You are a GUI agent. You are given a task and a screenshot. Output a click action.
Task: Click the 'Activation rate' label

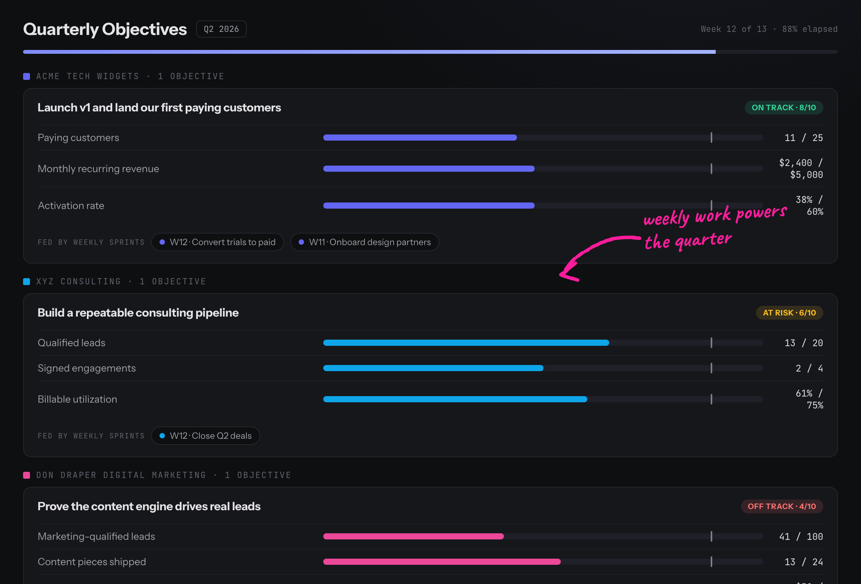click(x=71, y=206)
